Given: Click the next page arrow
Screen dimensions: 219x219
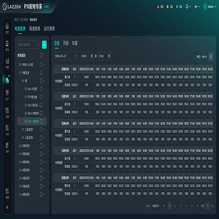Looking at the screenshot, I should click(197, 206).
